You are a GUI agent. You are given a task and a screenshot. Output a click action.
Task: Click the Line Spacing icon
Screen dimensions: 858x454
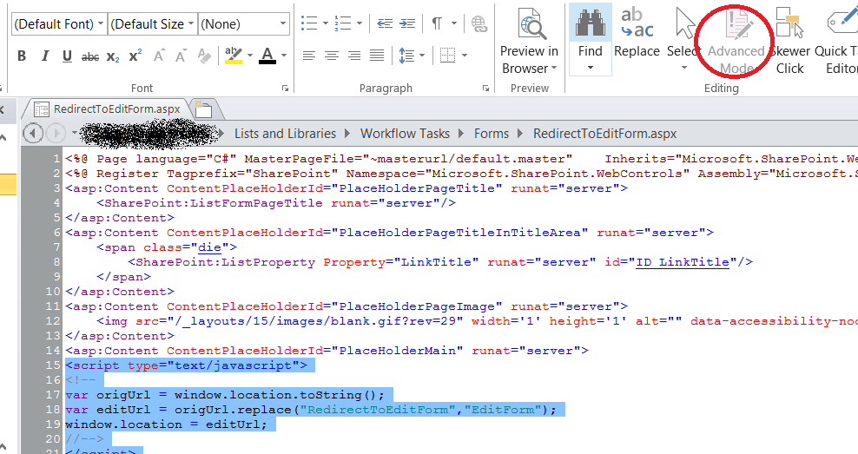[406, 56]
